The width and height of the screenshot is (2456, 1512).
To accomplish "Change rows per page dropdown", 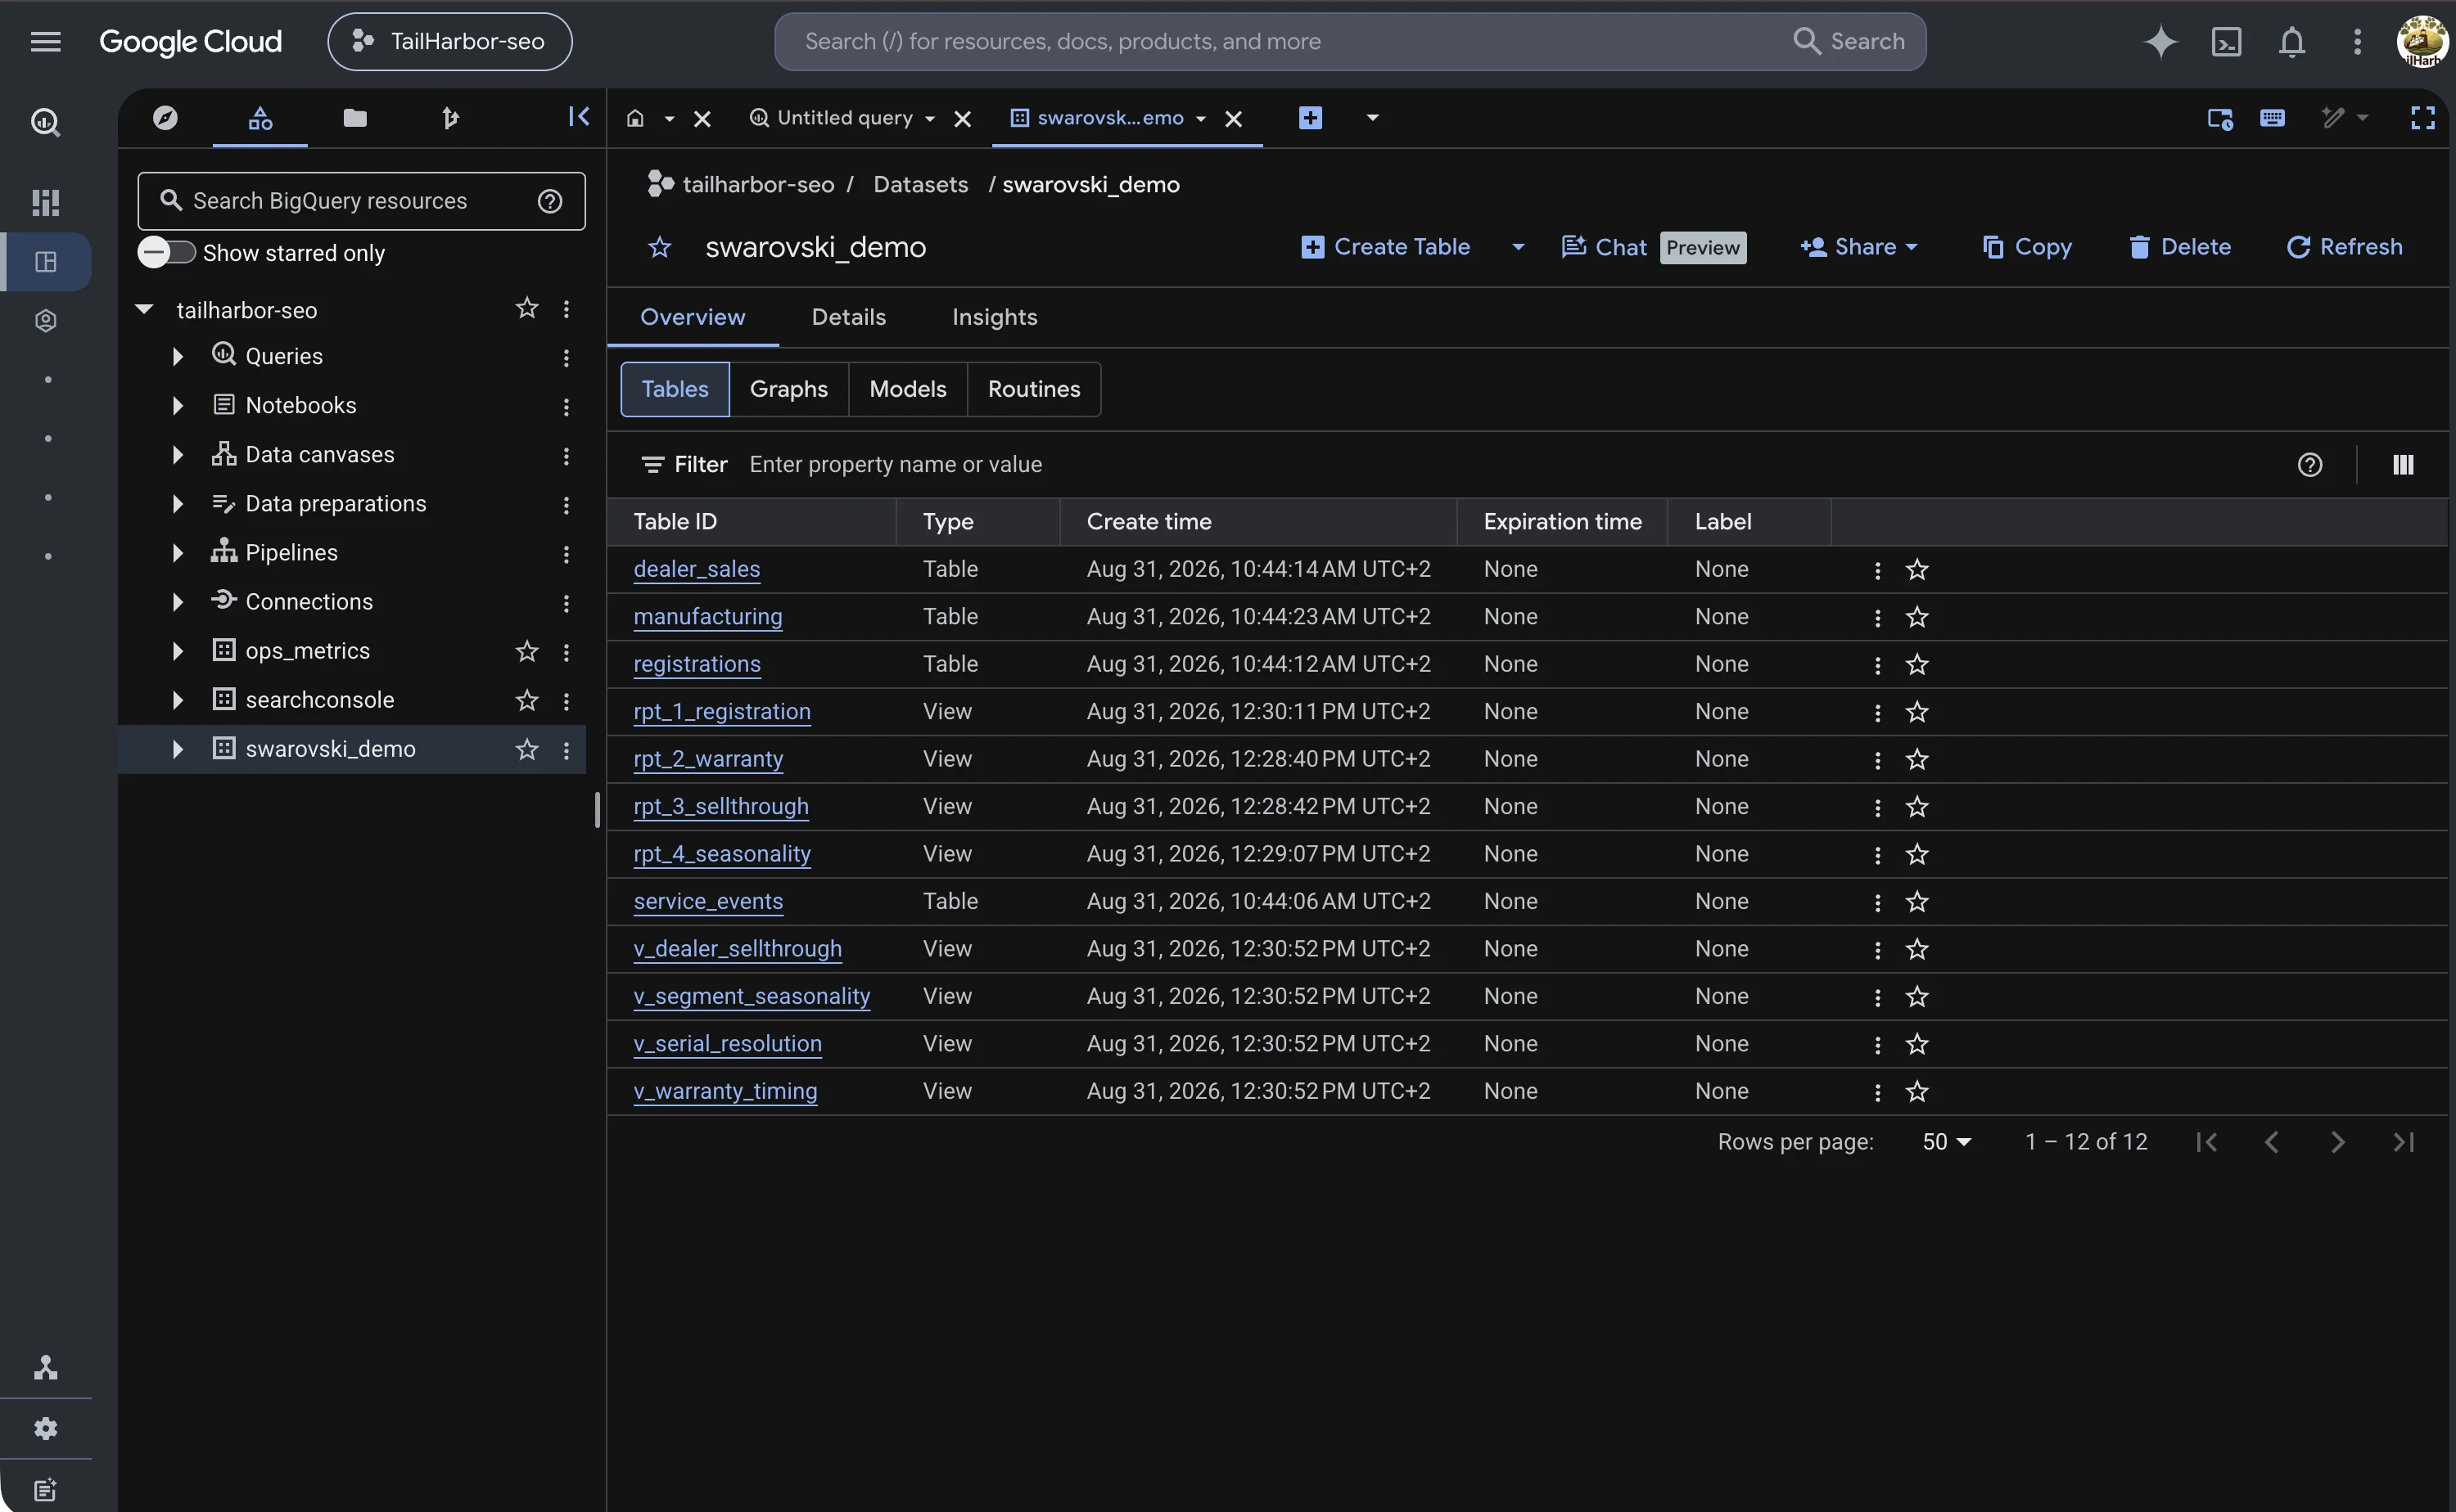I will point(1946,1142).
